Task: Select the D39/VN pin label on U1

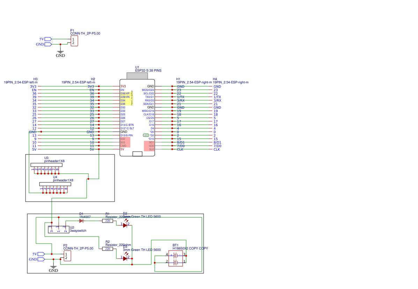Action: [125, 97]
